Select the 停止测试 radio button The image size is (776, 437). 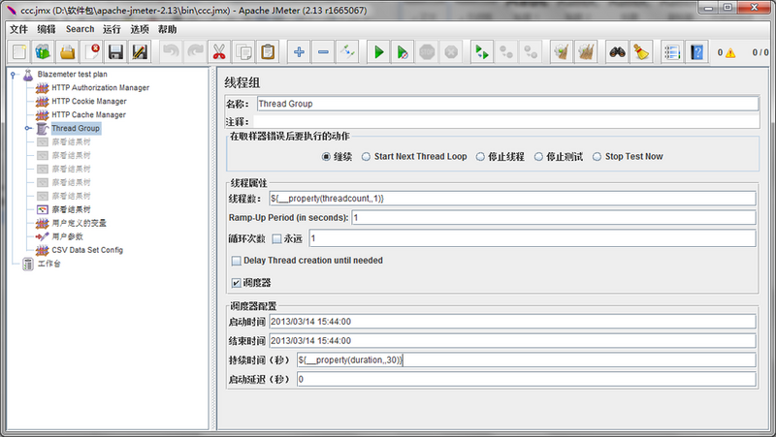(x=538, y=157)
